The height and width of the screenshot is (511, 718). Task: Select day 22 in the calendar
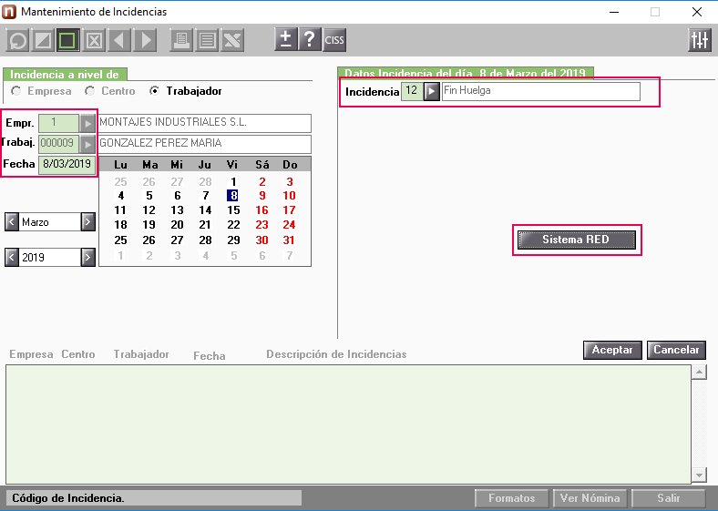click(x=233, y=225)
